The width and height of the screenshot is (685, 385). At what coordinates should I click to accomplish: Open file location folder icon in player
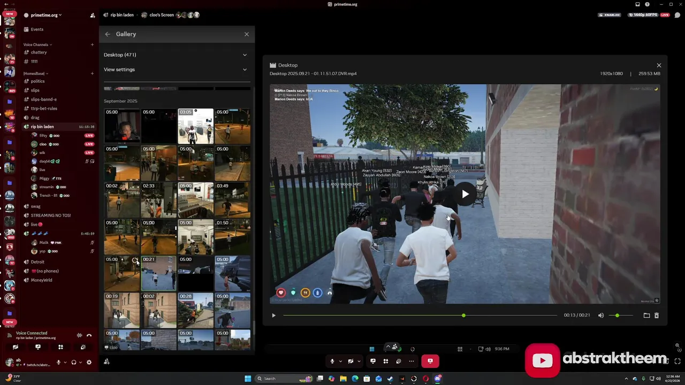(x=646, y=315)
